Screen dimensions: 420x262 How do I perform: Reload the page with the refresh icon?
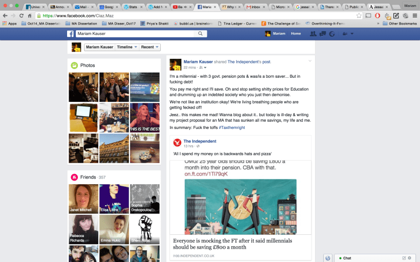coord(22,16)
